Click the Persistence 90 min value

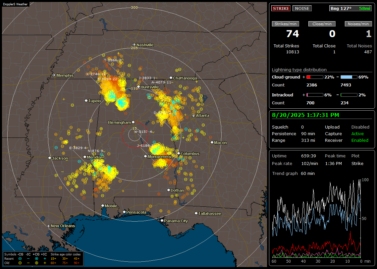308,134
